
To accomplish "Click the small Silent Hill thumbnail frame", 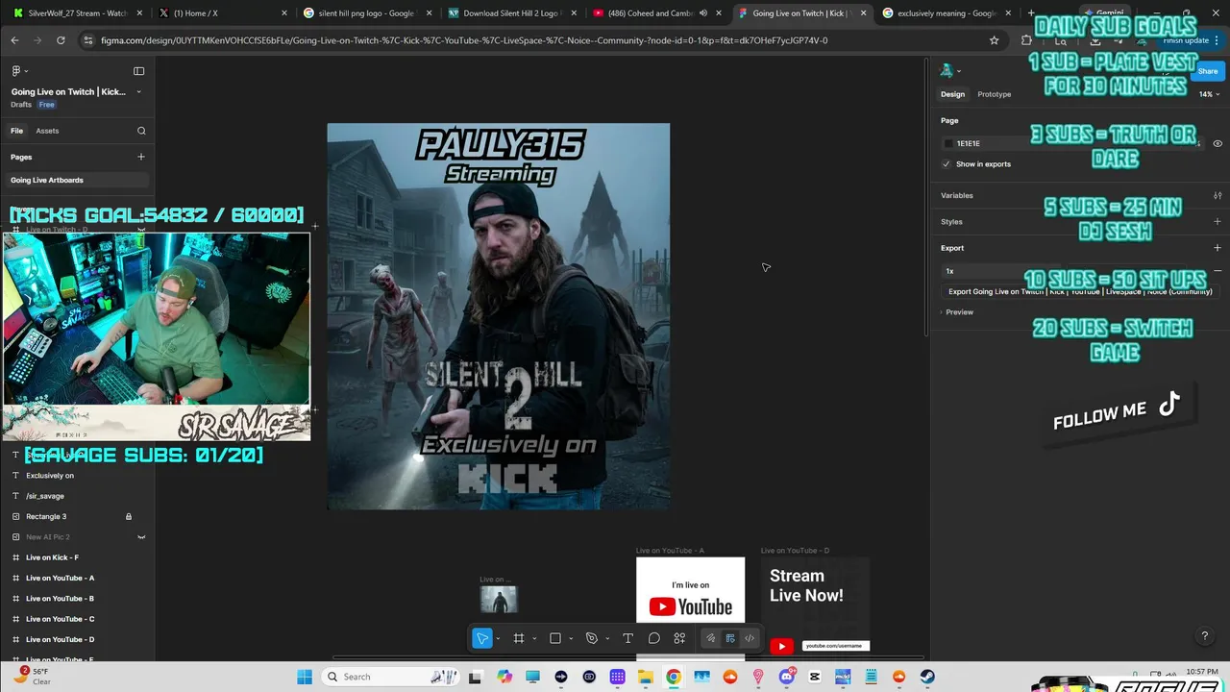I will coord(499,600).
